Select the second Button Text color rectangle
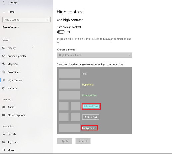Screen dimensions: 172x154 pos(75,117)
